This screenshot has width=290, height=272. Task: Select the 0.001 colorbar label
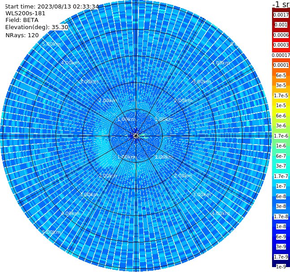point(281,25)
